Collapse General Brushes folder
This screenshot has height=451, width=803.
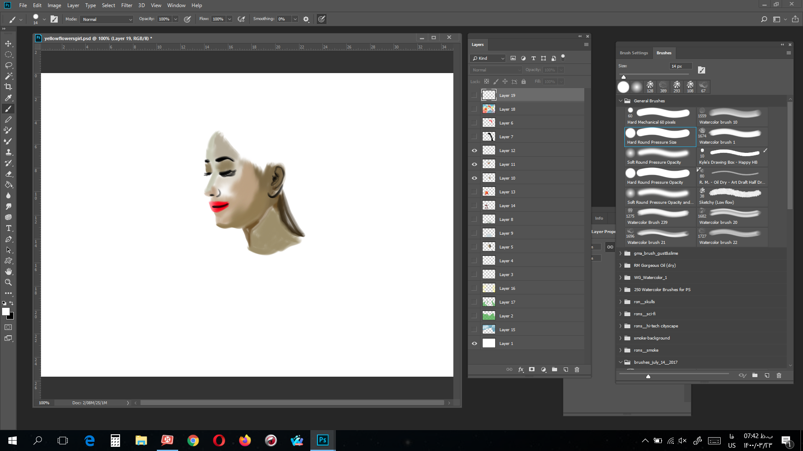click(x=621, y=101)
